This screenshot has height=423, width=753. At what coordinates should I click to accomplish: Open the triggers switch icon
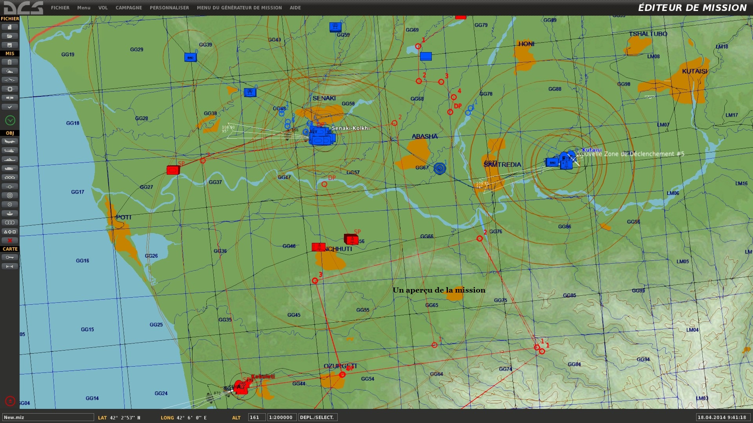(x=10, y=80)
